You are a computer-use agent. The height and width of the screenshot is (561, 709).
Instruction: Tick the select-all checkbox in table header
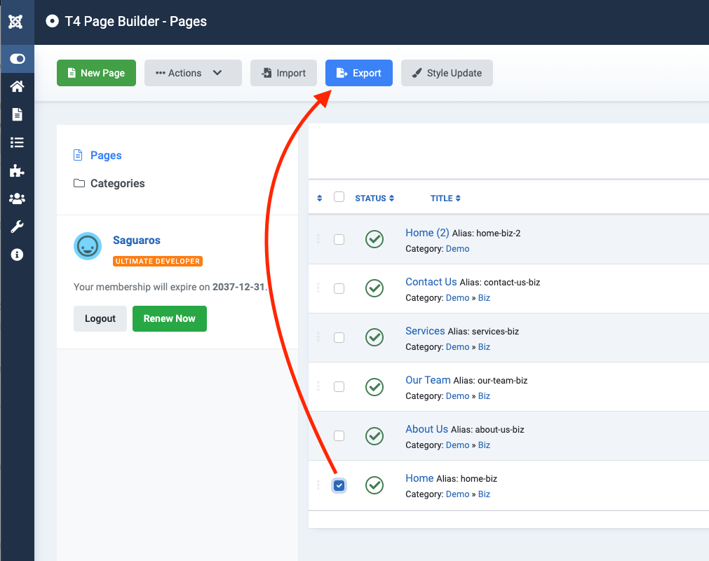pyautogui.click(x=339, y=197)
